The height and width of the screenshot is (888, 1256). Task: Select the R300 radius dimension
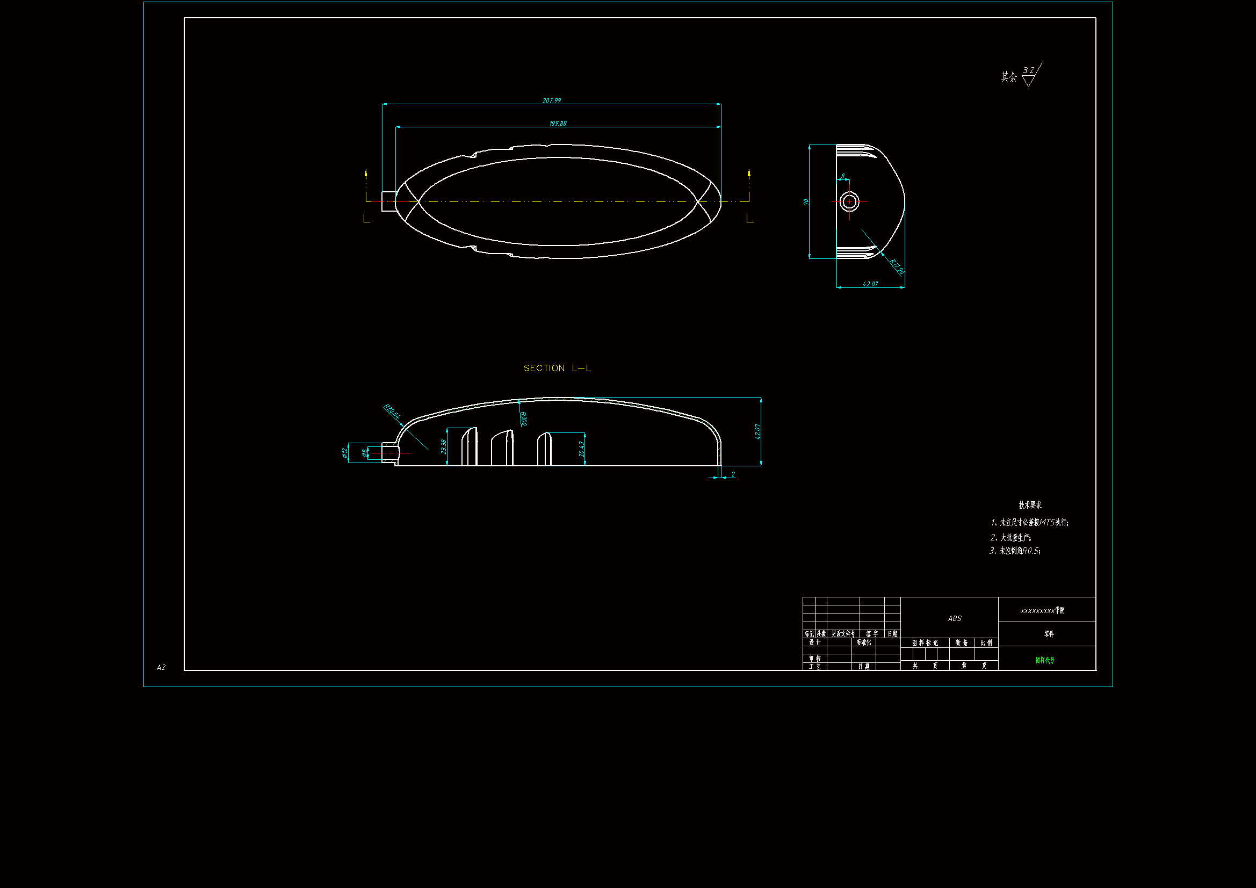click(x=523, y=419)
